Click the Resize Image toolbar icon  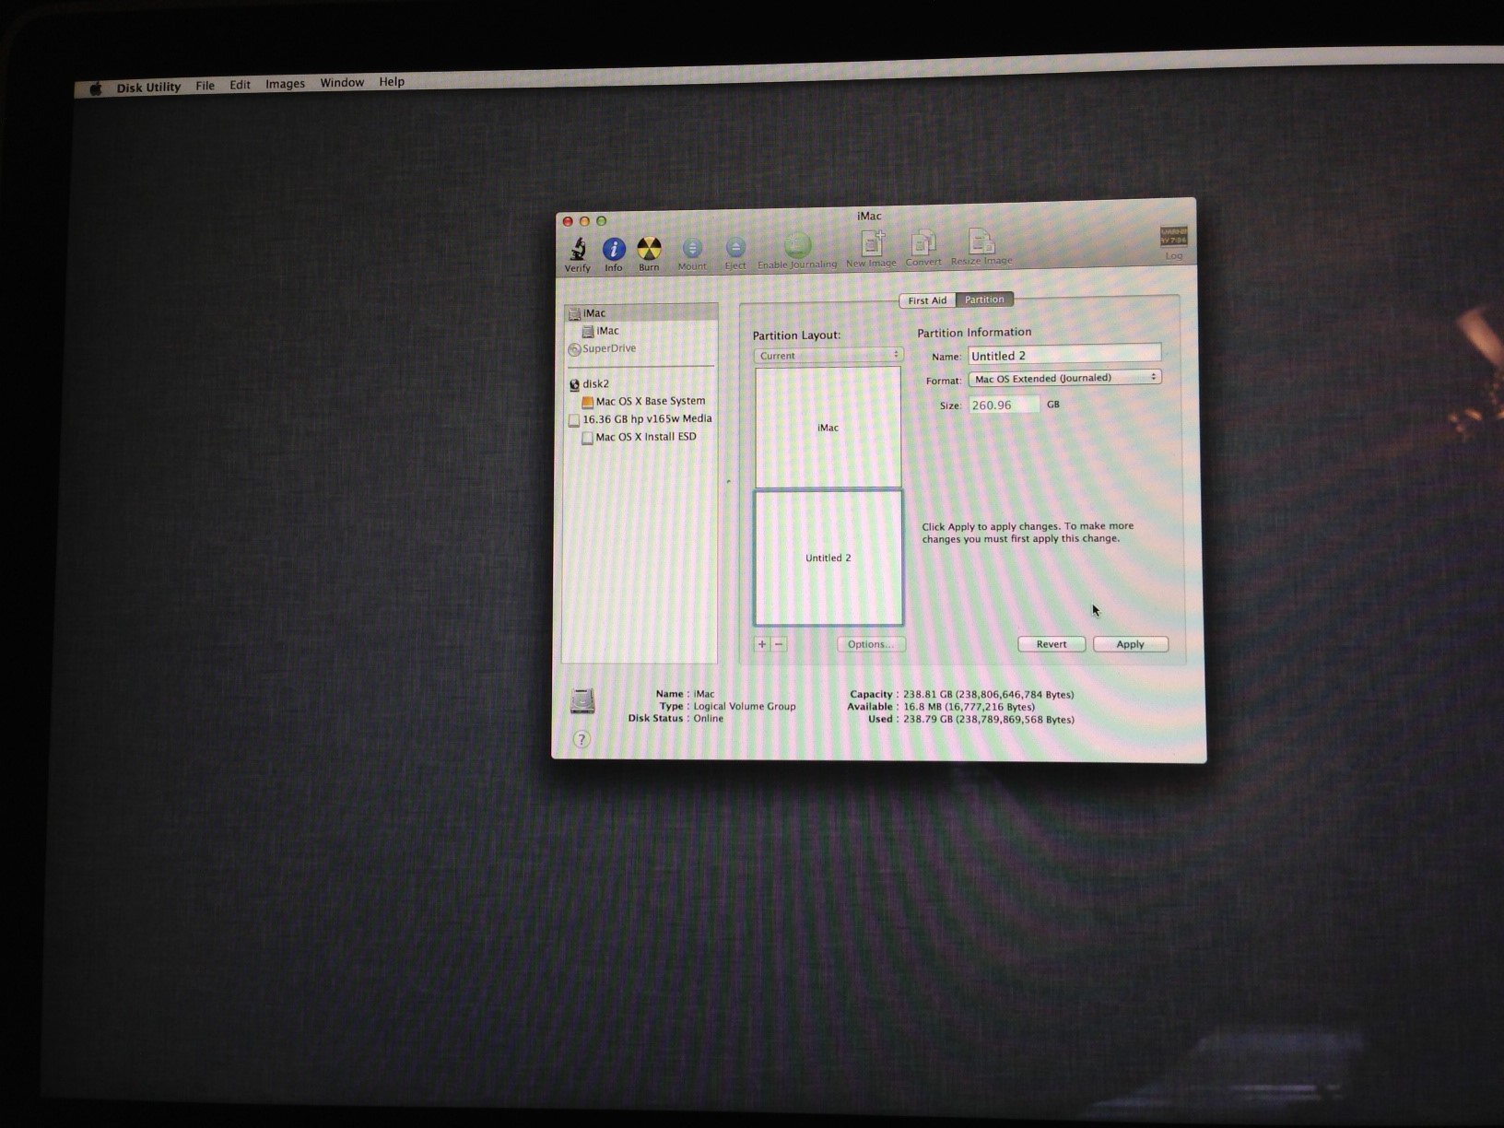[x=981, y=248]
